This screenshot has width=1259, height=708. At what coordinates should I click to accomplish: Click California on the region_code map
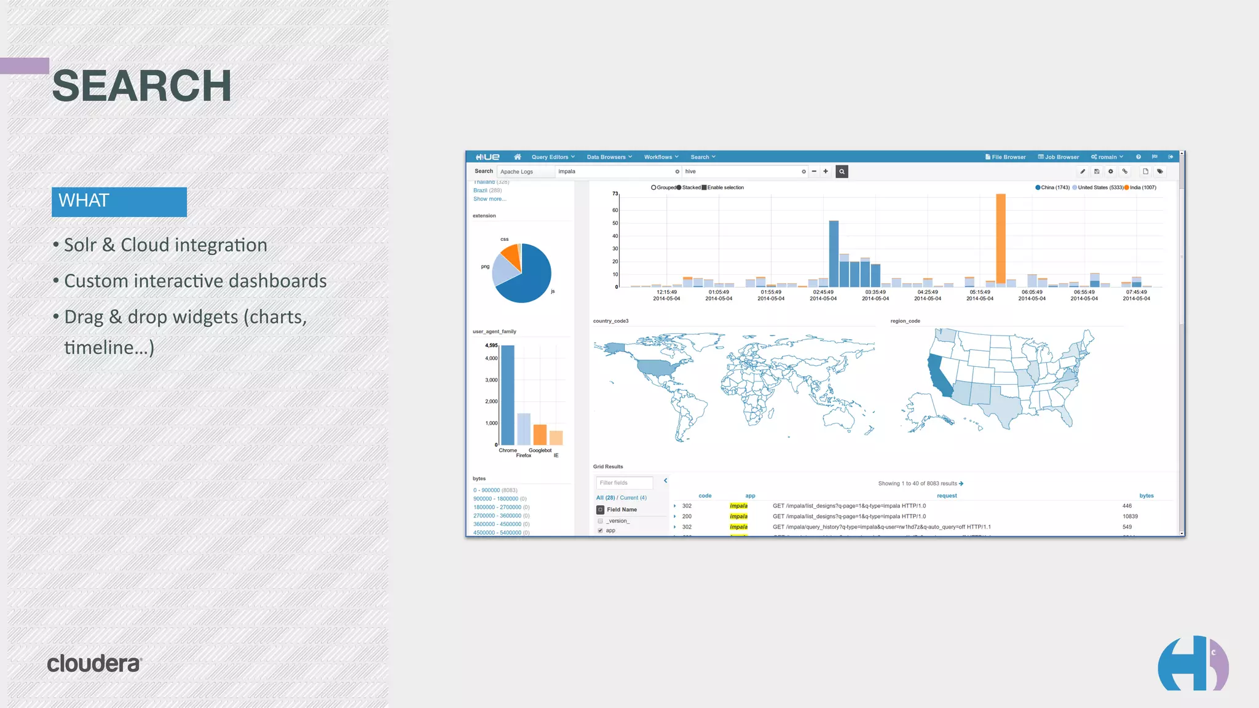(938, 374)
